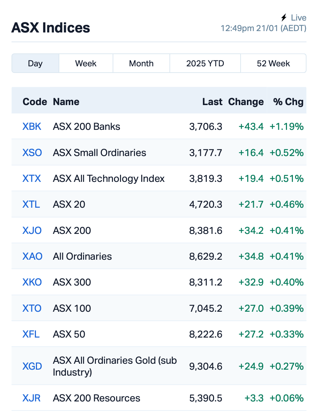Select the Month tab
318x414 pixels.
tap(141, 64)
